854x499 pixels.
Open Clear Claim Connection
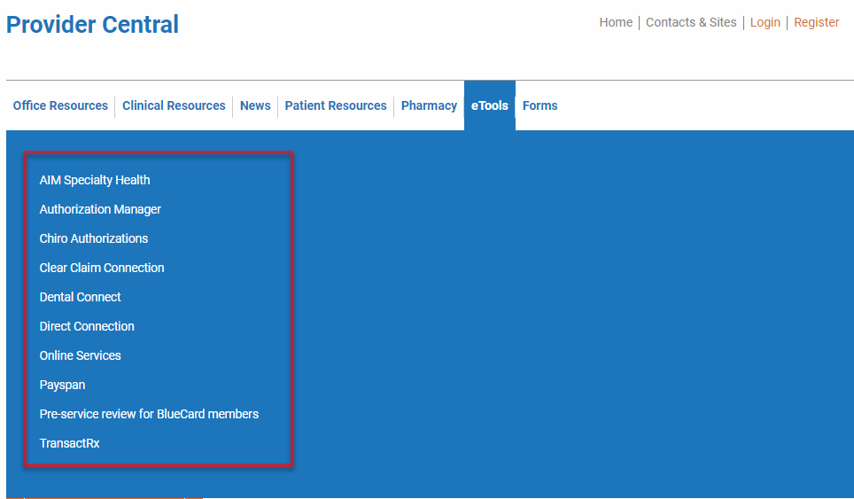click(102, 268)
